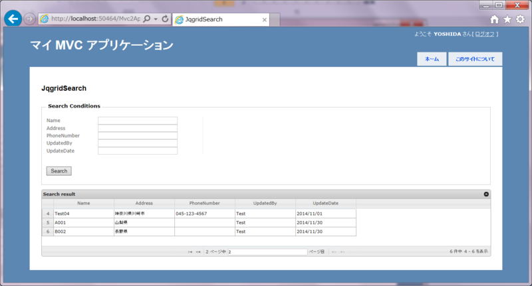Select the Test04 row cell
Image resolution: width=532 pixels, height=286 pixels.
(84, 214)
